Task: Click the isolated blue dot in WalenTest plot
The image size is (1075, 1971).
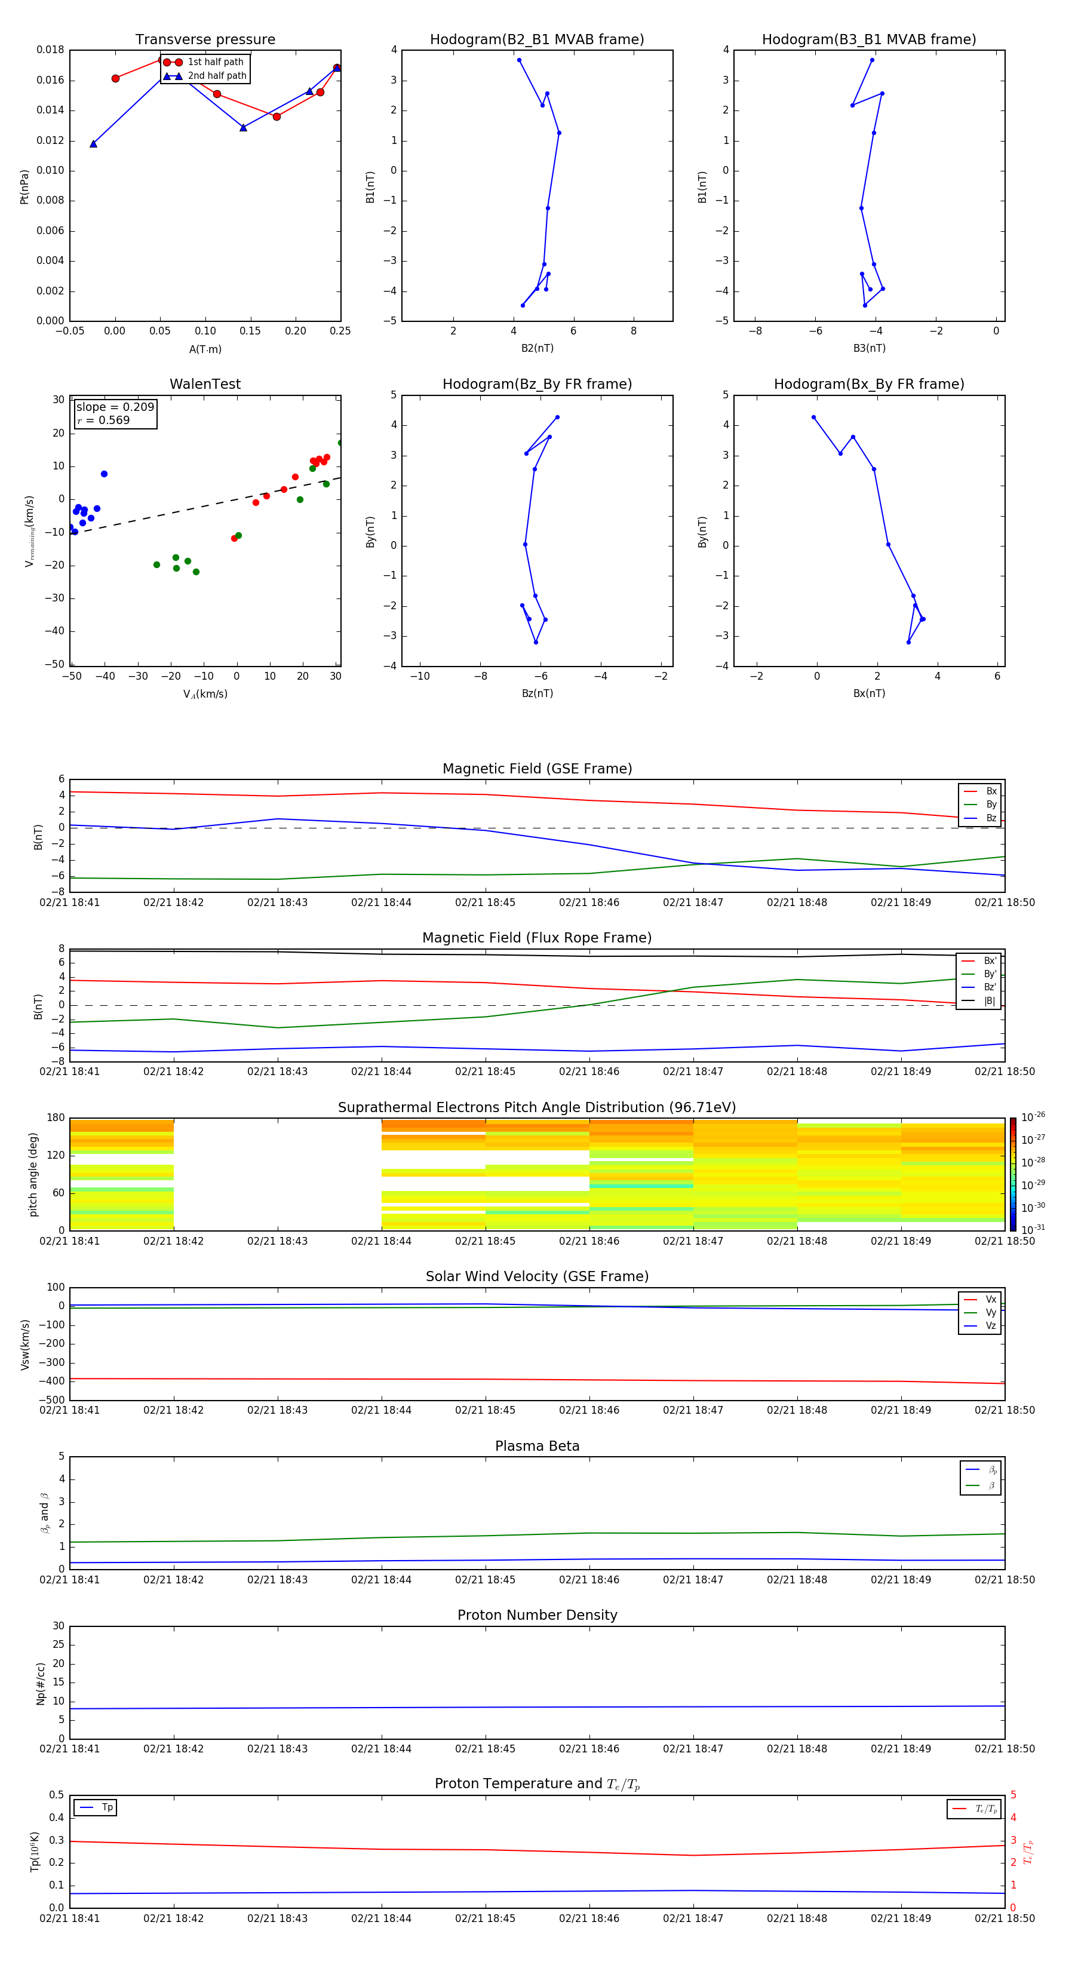Action: 104,474
